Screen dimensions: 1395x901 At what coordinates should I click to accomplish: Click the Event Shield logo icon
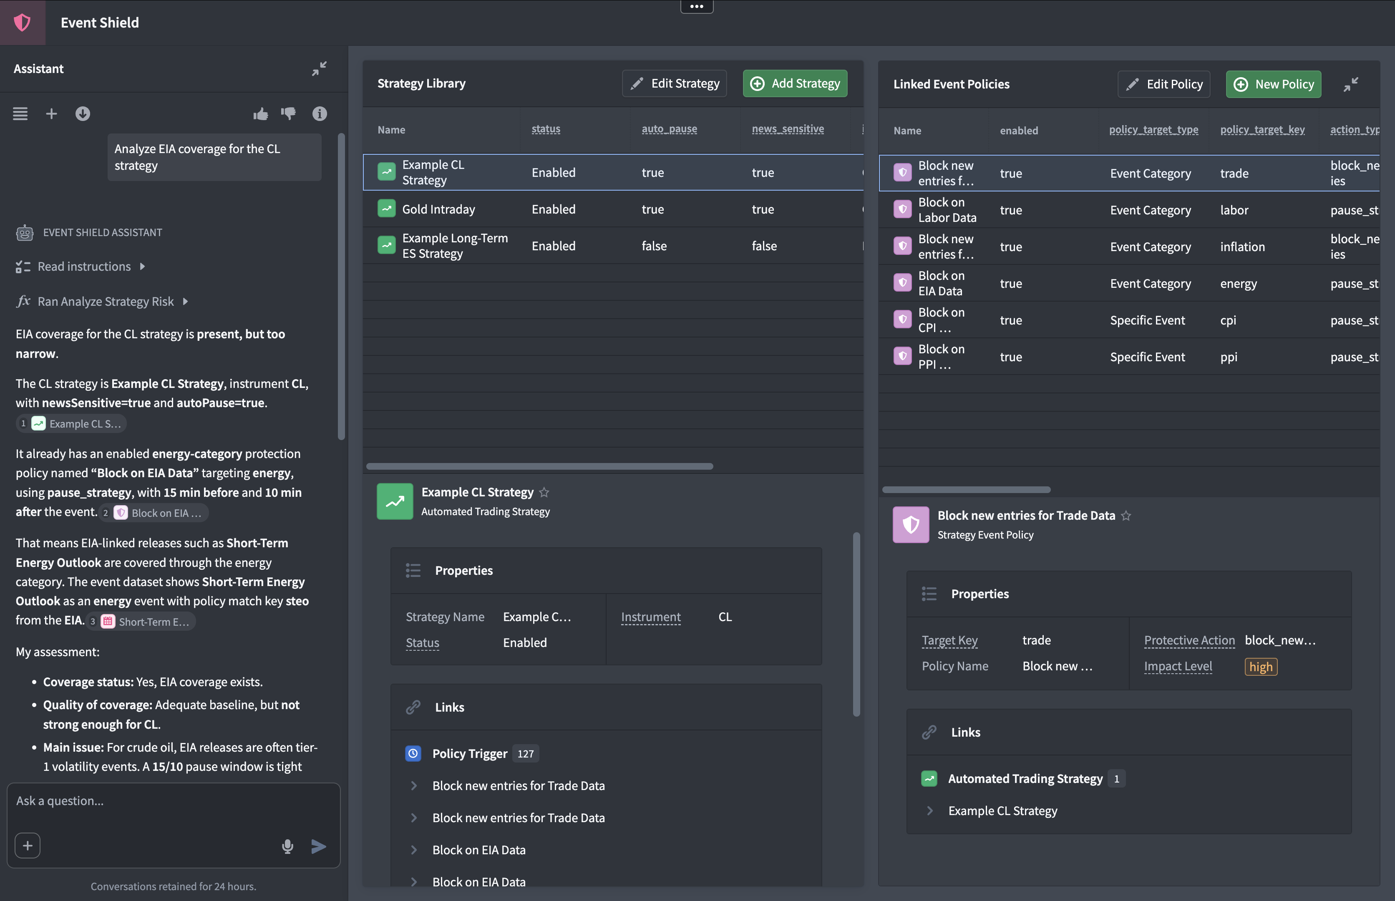22,22
